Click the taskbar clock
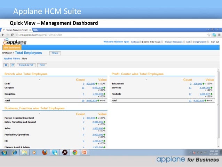This screenshot has height=167, width=222. click(x=214, y=152)
